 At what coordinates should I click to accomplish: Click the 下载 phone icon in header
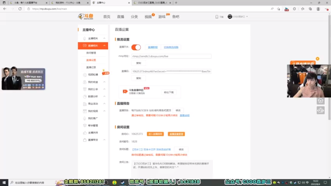click(217, 17)
